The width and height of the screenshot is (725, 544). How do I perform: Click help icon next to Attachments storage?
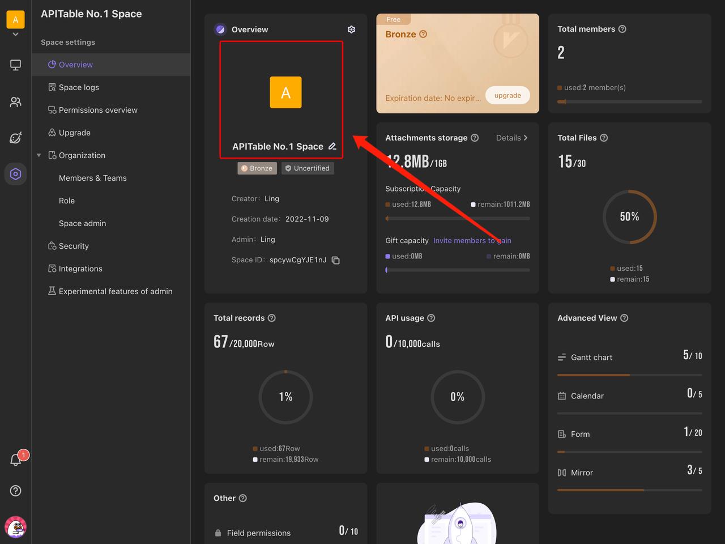[475, 138]
